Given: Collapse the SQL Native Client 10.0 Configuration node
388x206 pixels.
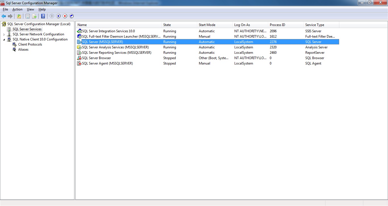Looking at the screenshot, I should (x=4, y=40).
